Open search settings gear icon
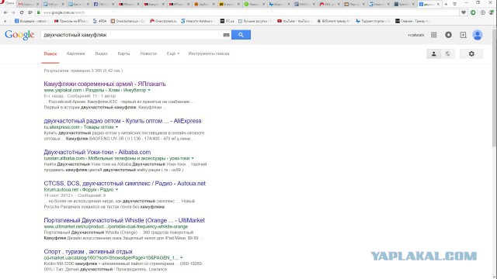Screen dimensions: 497x279 pyautogui.click(x=471, y=53)
